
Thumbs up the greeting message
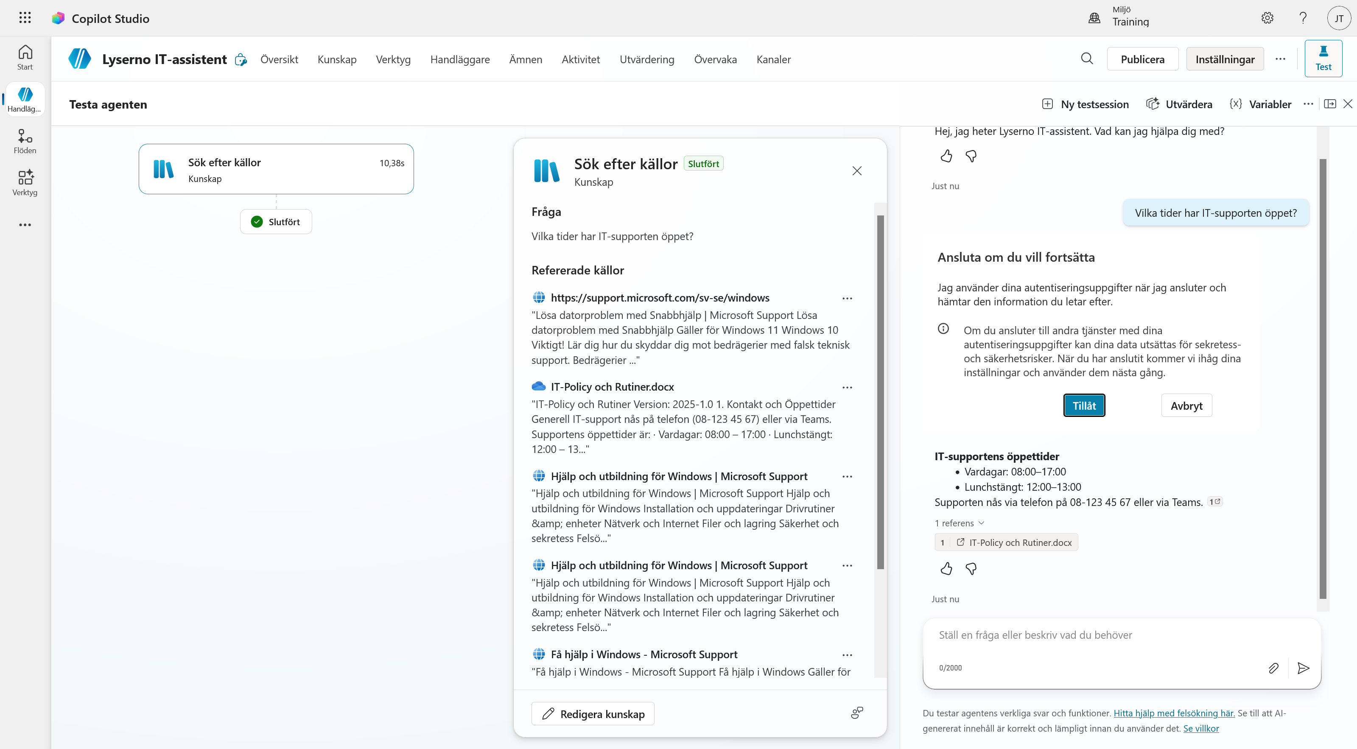click(x=946, y=156)
